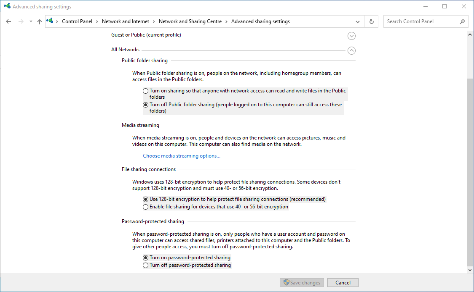
Task: Click the Password-protected sharing heading
Action: point(153,221)
